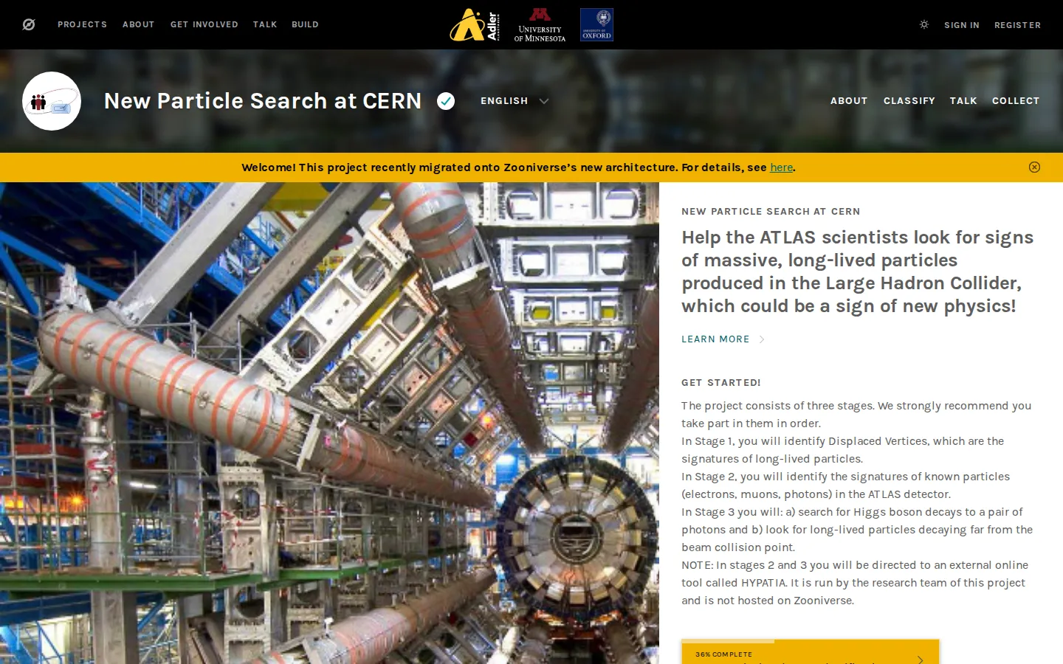
Task: Open the project ABOUT tab
Action: [x=849, y=101]
